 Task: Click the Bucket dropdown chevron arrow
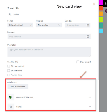(x=31, y=25)
